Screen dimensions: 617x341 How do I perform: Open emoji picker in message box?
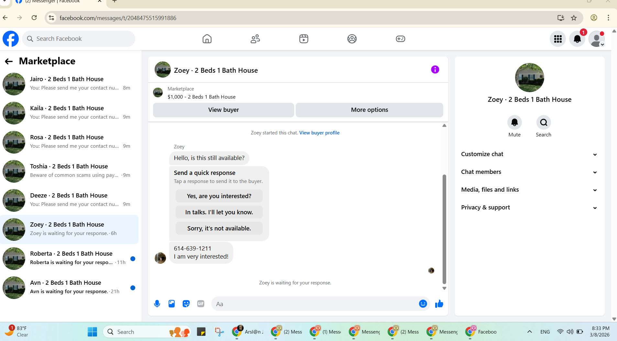point(423,304)
